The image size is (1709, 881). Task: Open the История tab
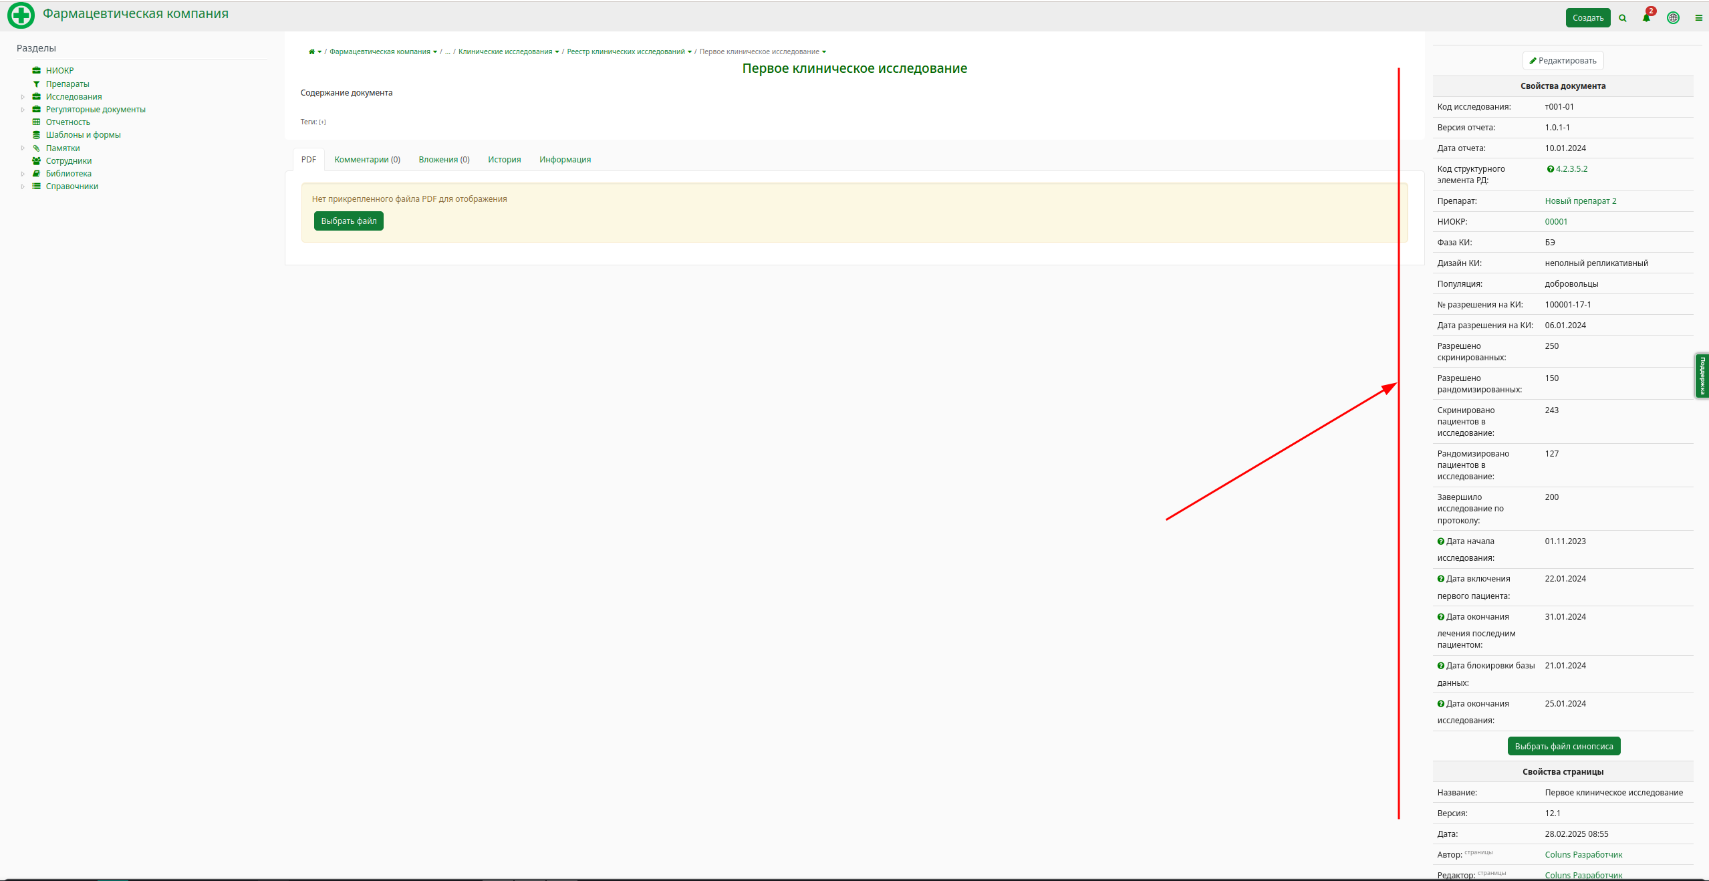click(x=504, y=160)
